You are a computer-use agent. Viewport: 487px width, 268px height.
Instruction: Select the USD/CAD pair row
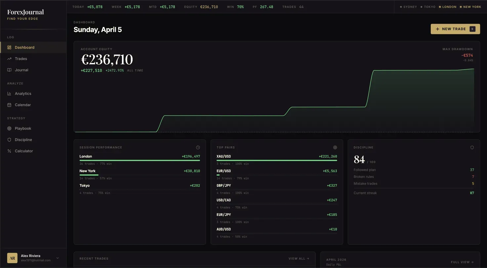(277, 204)
